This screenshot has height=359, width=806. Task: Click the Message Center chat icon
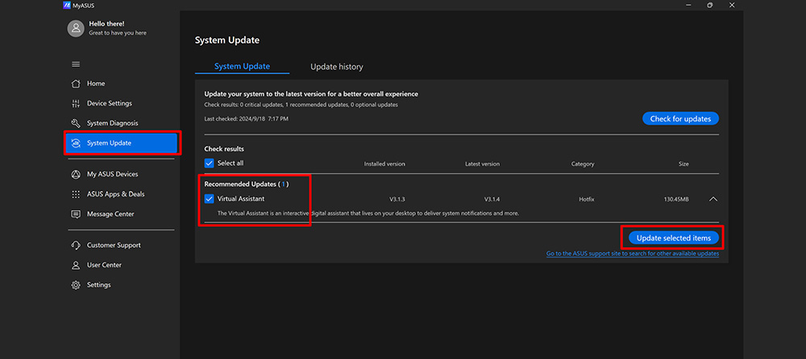click(x=76, y=214)
